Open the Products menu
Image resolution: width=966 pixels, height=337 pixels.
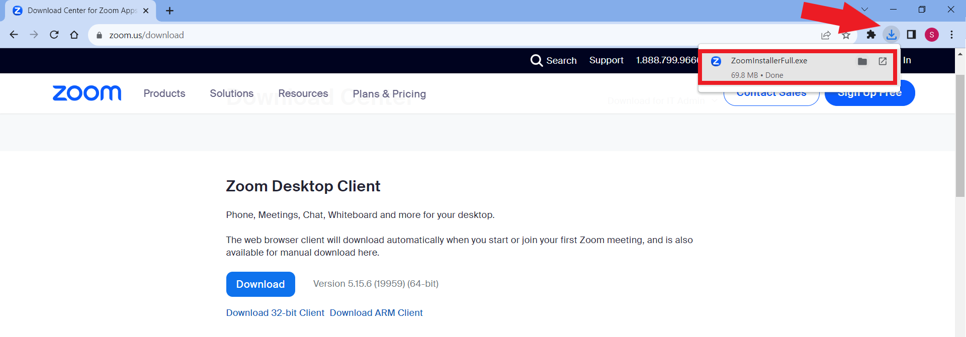(164, 93)
